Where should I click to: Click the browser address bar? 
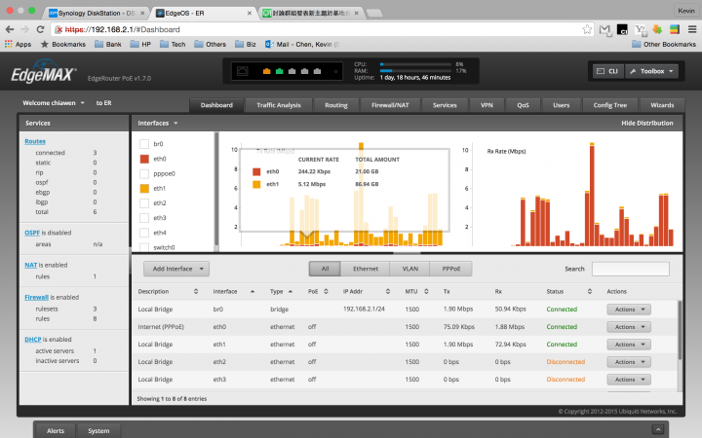click(323, 29)
